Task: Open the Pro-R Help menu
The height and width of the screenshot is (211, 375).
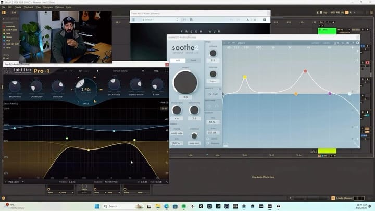Action: [x=156, y=71]
